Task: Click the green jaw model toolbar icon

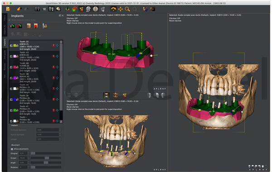Action: (x=68, y=9)
